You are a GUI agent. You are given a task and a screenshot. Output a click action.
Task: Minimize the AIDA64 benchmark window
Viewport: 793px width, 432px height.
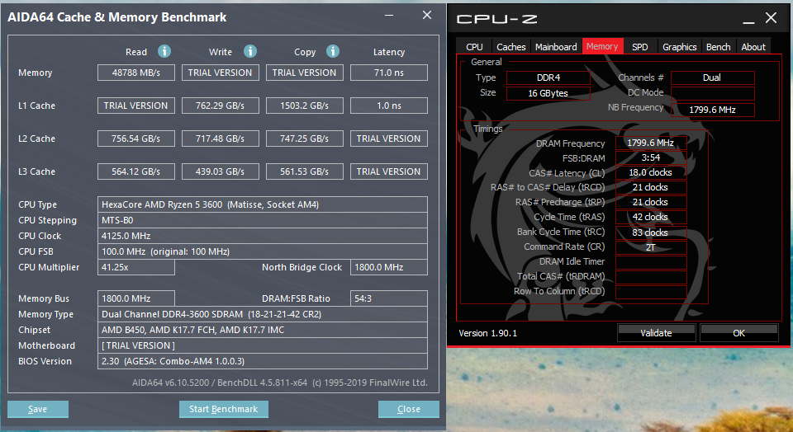pyautogui.click(x=389, y=16)
